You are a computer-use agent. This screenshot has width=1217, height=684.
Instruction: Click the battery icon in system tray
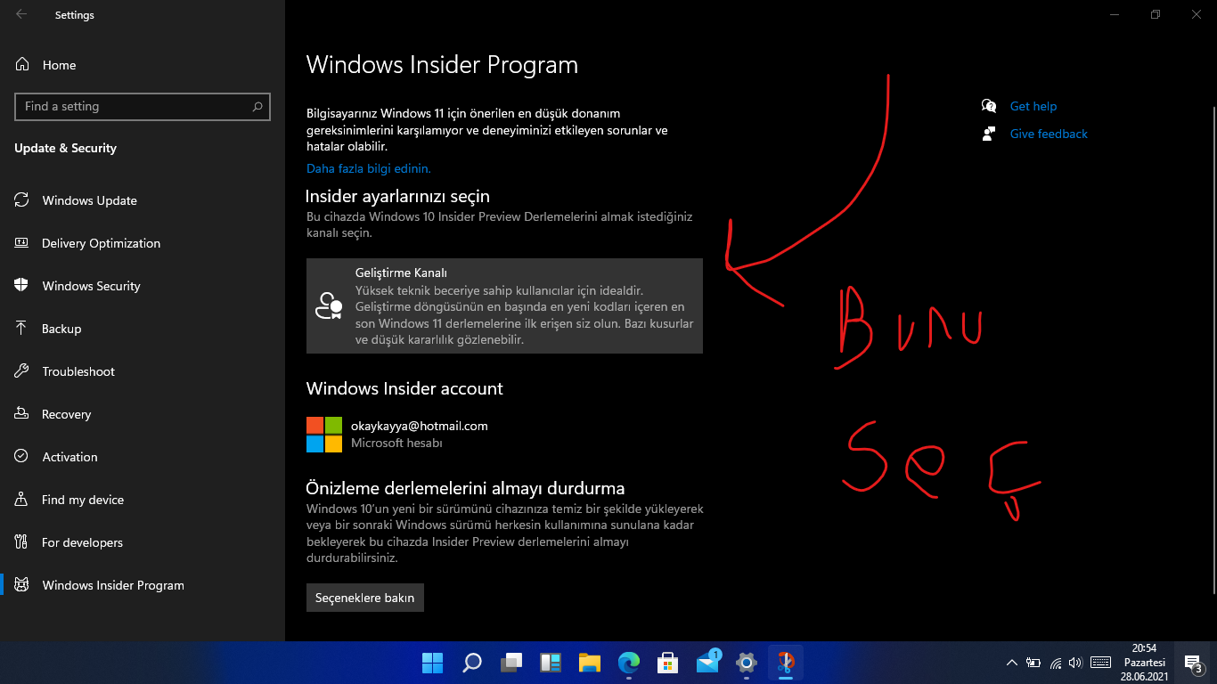[x=1033, y=663]
